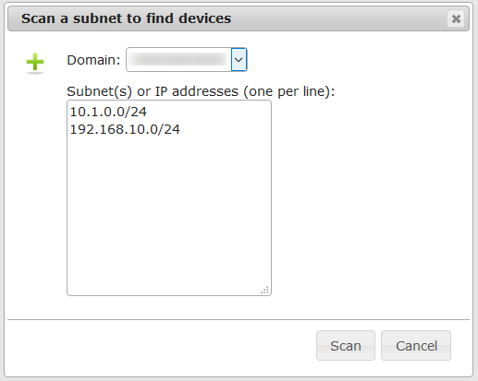This screenshot has width=478, height=381.
Task: Click the Cancel button
Action: [x=416, y=346]
